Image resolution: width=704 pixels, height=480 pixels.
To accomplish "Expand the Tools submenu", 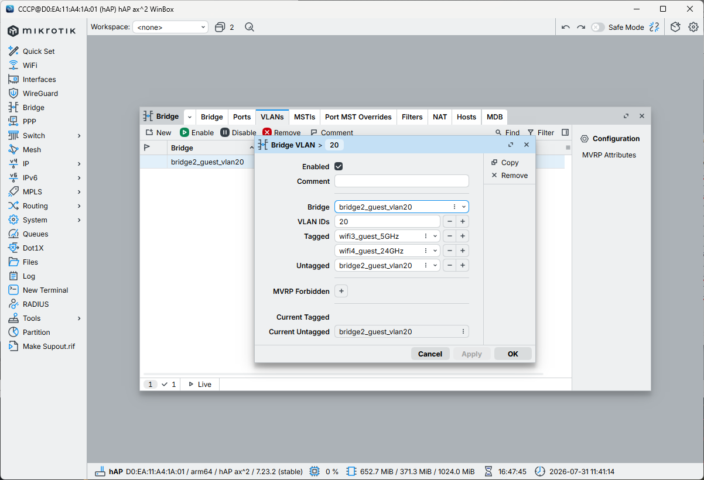I will 79,318.
